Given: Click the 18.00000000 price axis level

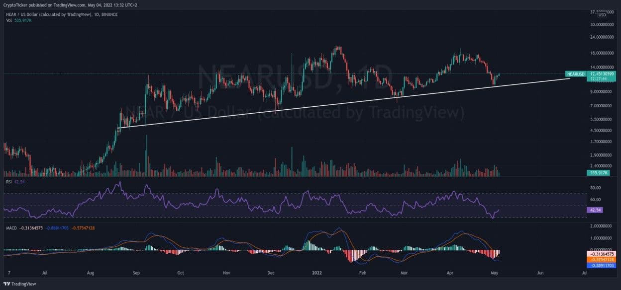Looking at the screenshot, I should coord(601,53).
